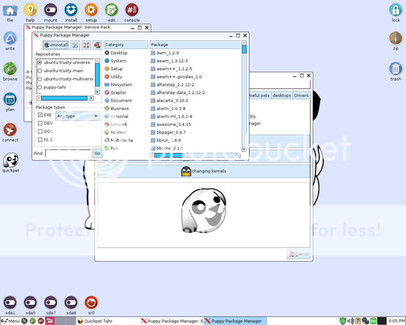This screenshot has height=325, width=406.
Task: Select the Multimedia category
Action: [x=122, y=140]
